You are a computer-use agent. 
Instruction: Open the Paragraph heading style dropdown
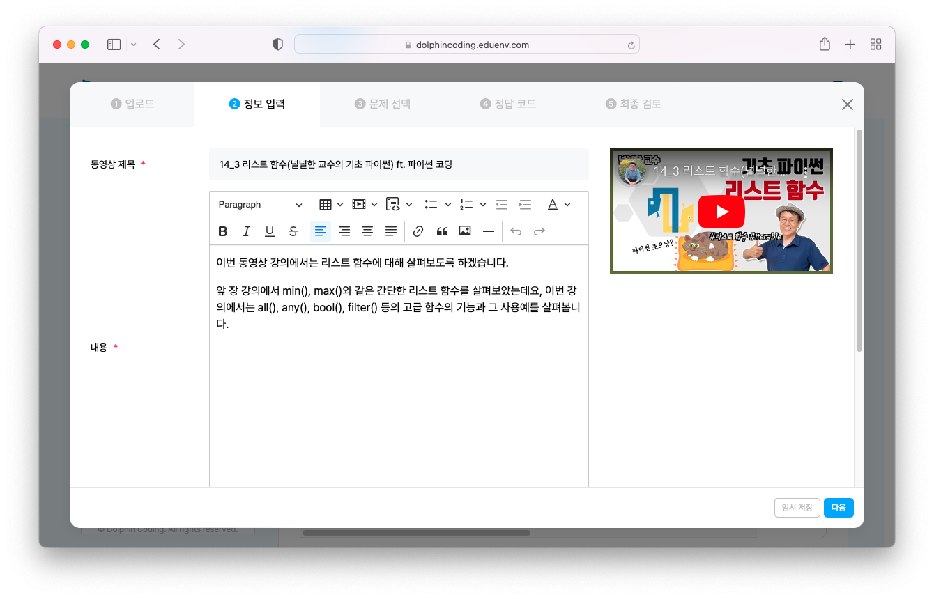click(x=261, y=205)
